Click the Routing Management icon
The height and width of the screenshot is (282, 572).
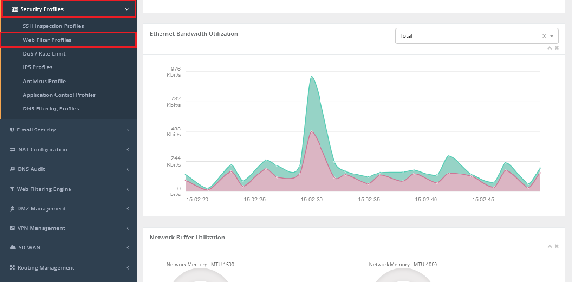coord(13,268)
